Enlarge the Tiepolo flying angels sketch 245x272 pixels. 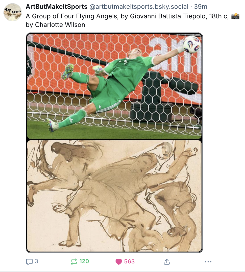pyautogui.click(x=114, y=196)
